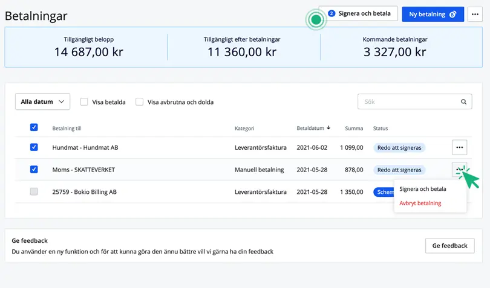Click the Kommande betalningar 3 327,00 kr value
The height and width of the screenshot is (288, 490).
394,52
